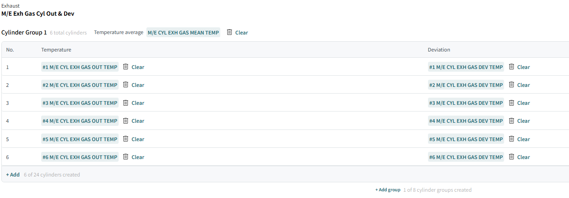
Task: Select #1 M/E CYL EXH GAS DEV TEMP tag
Action: tap(466, 67)
